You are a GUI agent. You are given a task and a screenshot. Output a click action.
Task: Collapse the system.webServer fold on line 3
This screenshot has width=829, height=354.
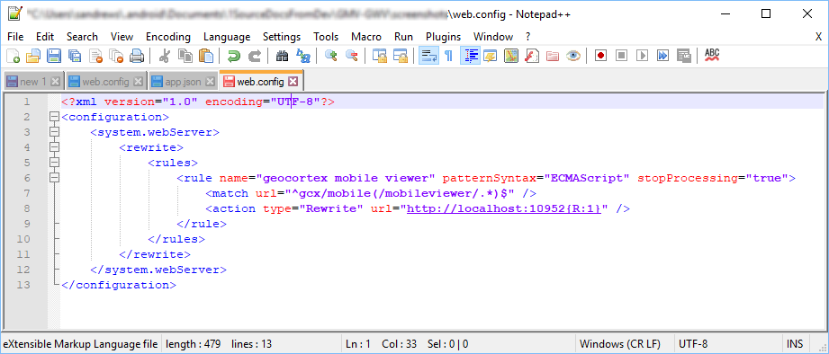(53, 132)
